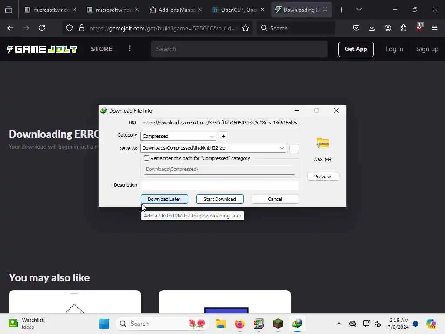Open the Pocket save icon
The width and height of the screenshot is (445, 334).
(356, 28)
